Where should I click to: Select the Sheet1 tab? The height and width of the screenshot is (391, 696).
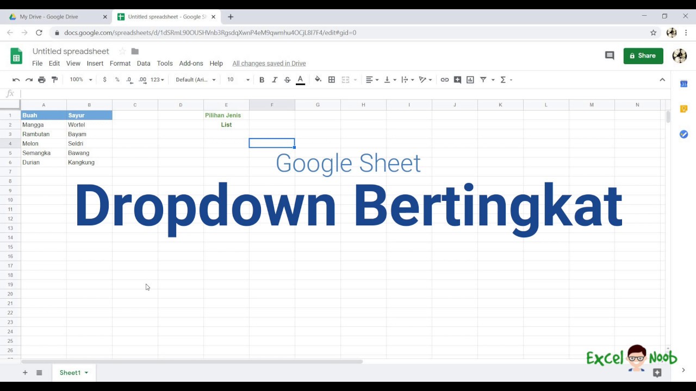point(73,373)
